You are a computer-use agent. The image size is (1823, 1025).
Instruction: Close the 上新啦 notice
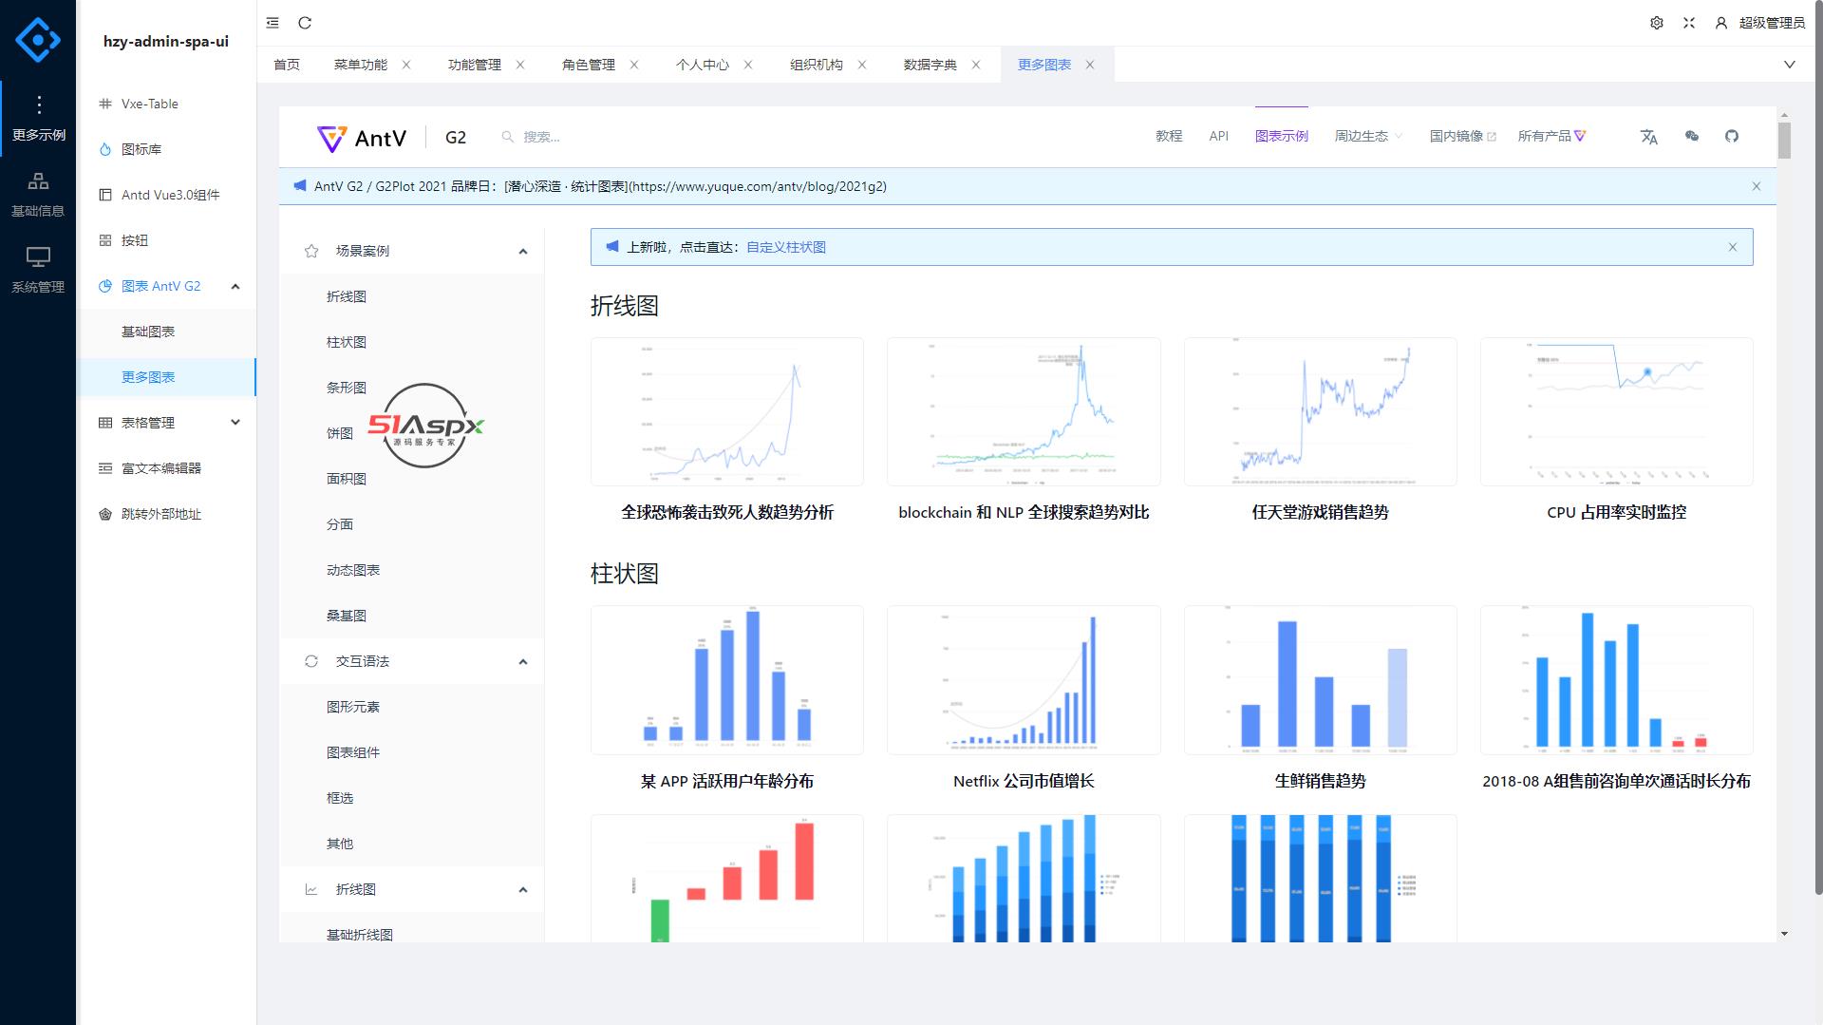tap(1733, 247)
